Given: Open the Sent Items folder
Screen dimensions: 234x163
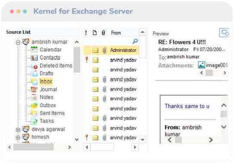Looking at the screenshot, I should 52,113.
